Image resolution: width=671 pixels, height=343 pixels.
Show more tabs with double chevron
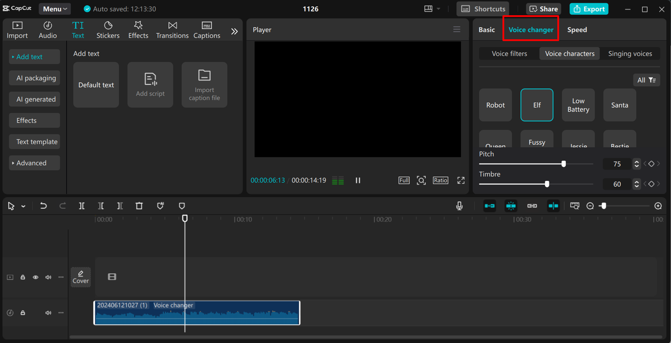234,31
